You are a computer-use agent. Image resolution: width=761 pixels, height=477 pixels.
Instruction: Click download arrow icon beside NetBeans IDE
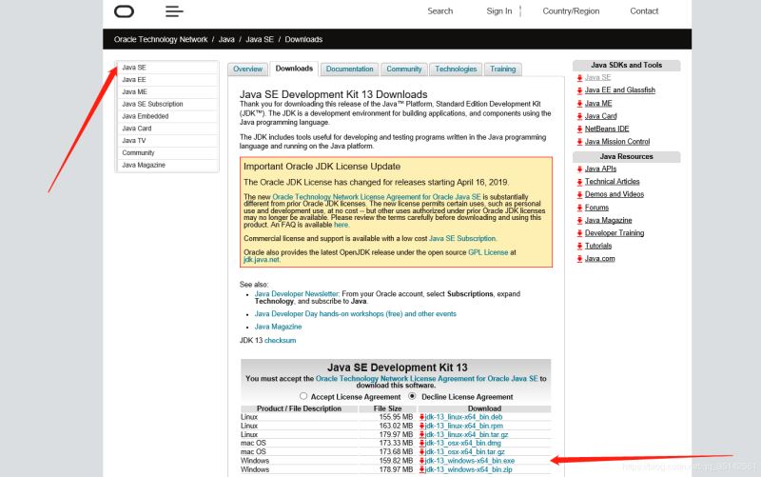(x=579, y=129)
